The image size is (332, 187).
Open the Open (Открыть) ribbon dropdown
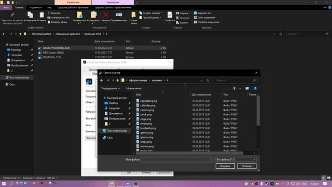coord(183,13)
